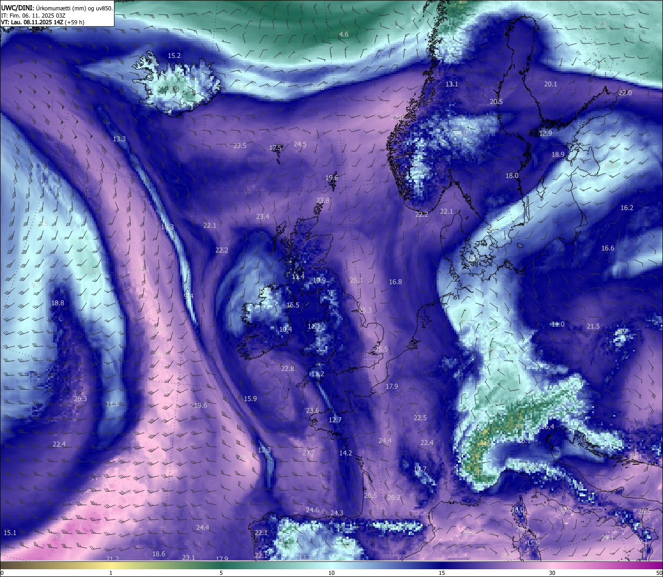Click the 26.2 value label

pos(394,497)
